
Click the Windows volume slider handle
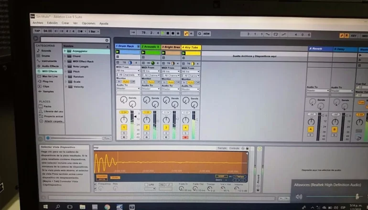357,197
